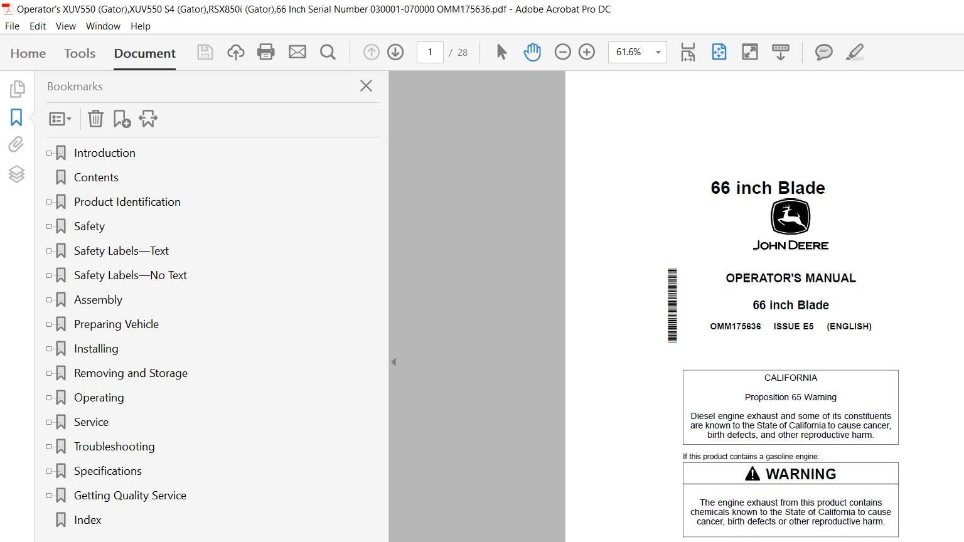
Task: Click the page number field
Action: tap(430, 52)
